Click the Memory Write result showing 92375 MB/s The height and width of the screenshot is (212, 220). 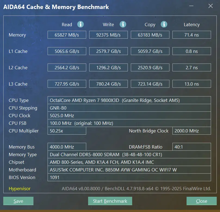click(108, 35)
